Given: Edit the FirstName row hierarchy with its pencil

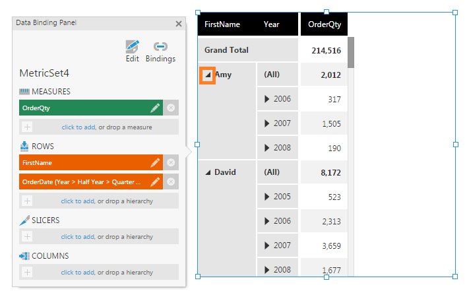Looking at the screenshot, I should 155,162.
